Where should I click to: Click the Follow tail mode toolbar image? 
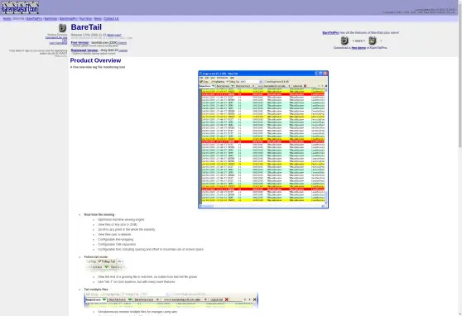coord(105,265)
